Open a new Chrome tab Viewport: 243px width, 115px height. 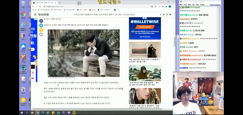pos(60,3)
